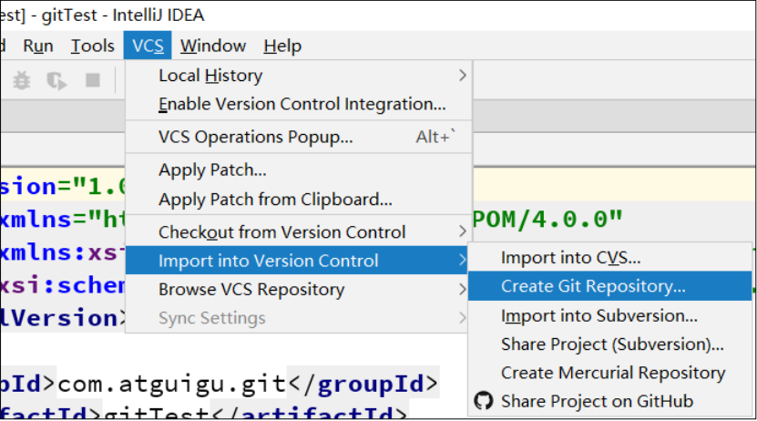Click the GitHub logo icon
This screenshot has width=757, height=421.
(x=484, y=401)
